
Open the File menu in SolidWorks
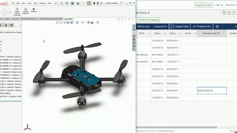13,3
